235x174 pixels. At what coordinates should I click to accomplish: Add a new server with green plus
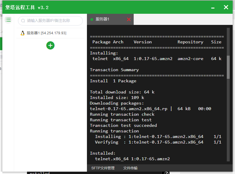pos(50,45)
